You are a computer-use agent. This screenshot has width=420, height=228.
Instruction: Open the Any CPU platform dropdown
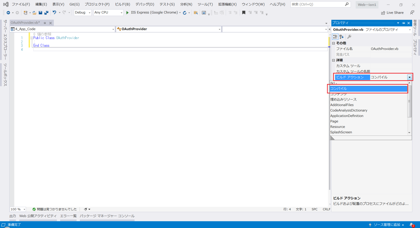point(121,12)
